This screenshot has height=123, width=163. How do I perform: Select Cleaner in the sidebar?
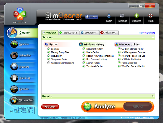[22, 33]
